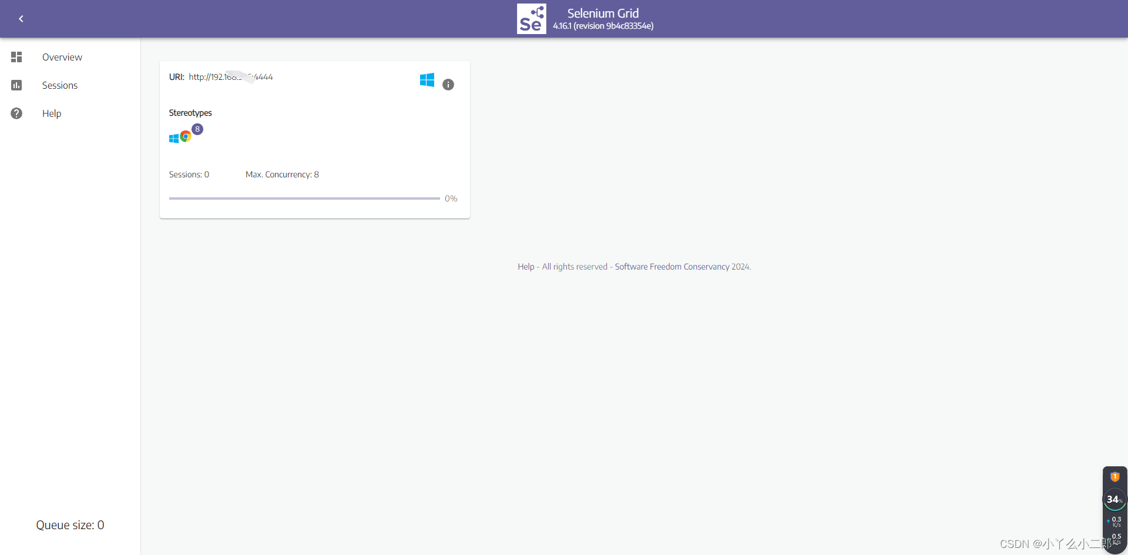Screen dimensions: 1128x555
Task: Click the Chrome stereotype icon
Action: click(x=186, y=137)
